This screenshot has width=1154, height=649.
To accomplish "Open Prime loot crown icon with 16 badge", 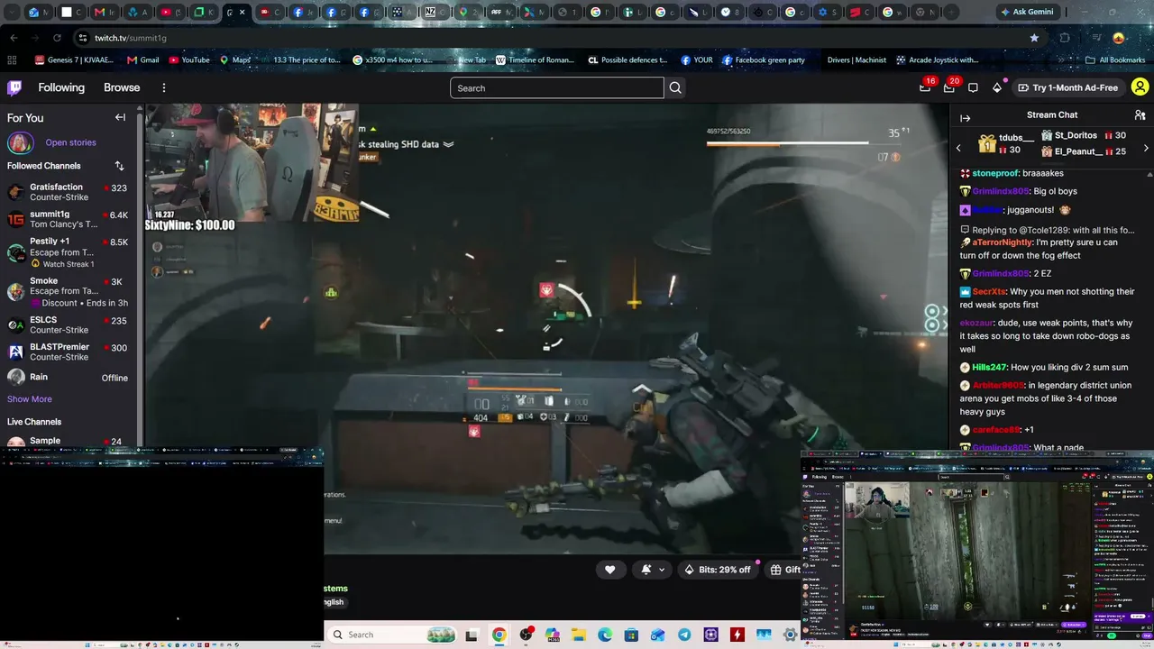I will pyautogui.click(x=926, y=87).
